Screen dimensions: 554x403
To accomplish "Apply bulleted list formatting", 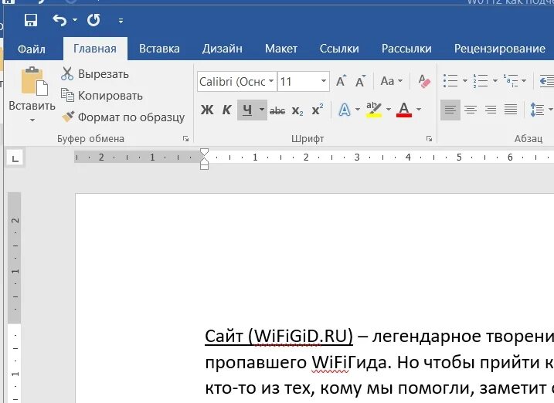I will [450, 81].
